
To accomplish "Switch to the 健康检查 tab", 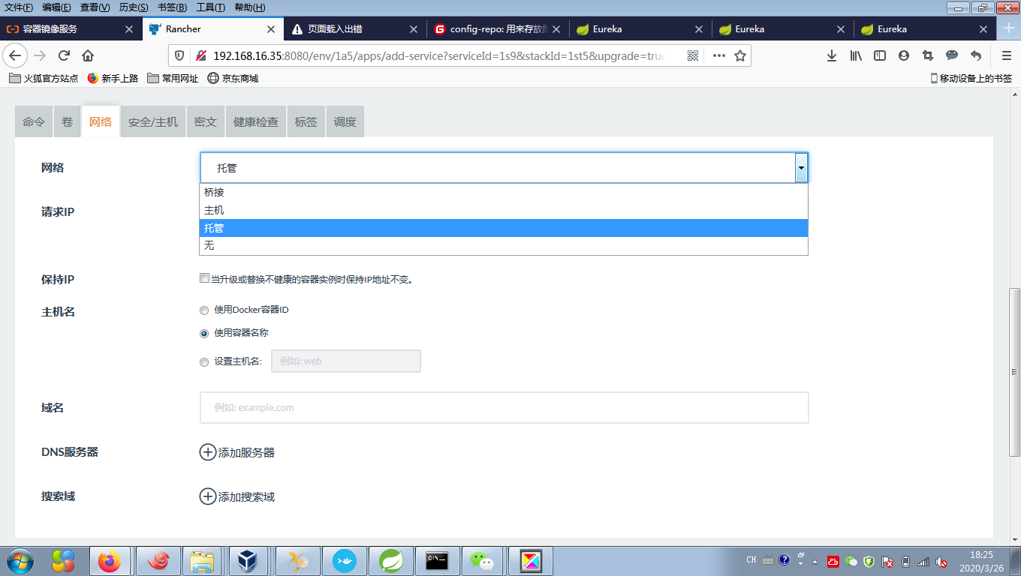I will coord(256,121).
